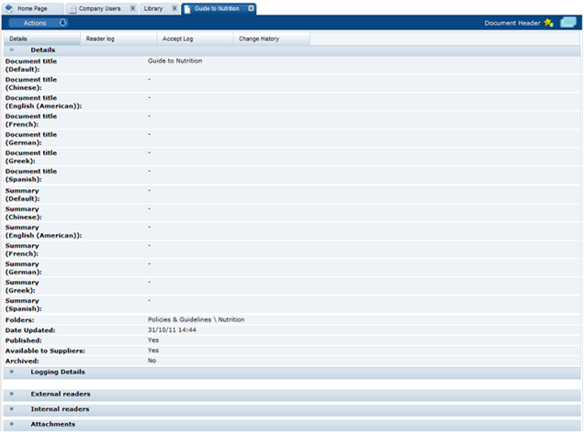Screen dimensions: 584x434
Task: Expand the External readers section
Action: [x=12, y=394]
